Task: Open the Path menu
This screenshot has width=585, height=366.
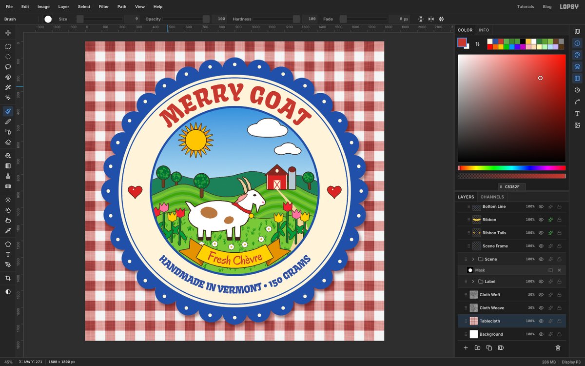Action: (122, 7)
